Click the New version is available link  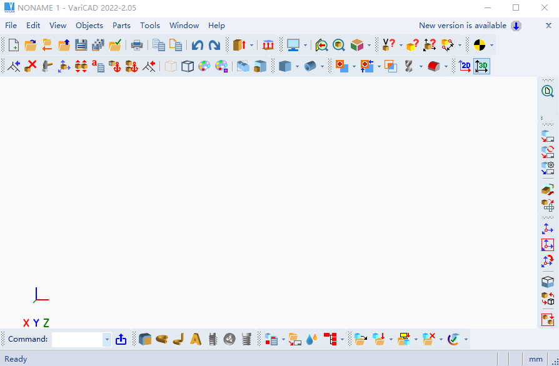click(463, 26)
